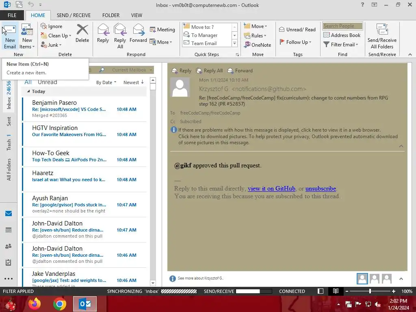Open the Benjamin Pasero email
This screenshot has width=416, height=312.
pos(84,109)
